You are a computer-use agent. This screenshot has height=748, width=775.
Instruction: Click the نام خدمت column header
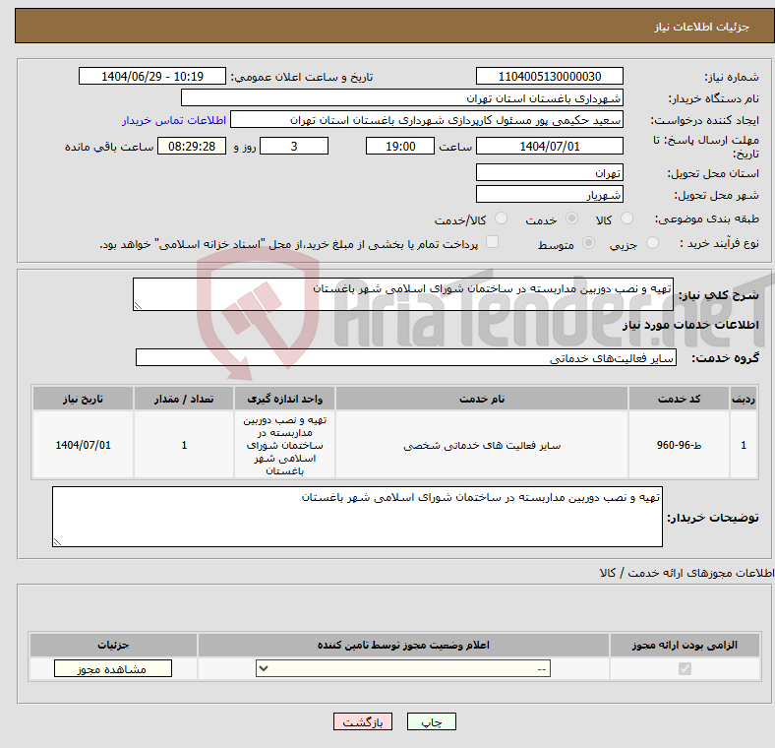(x=482, y=399)
